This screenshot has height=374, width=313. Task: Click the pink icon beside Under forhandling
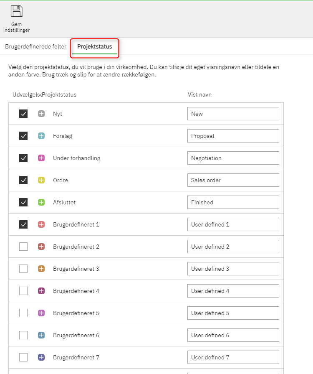point(41,158)
